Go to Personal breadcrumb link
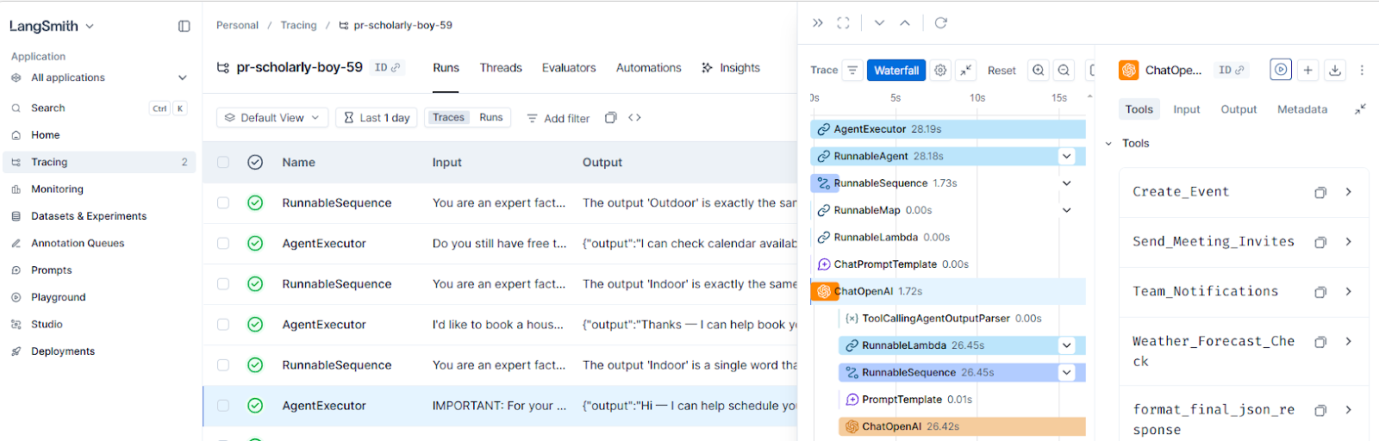The width and height of the screenshot is (1379, 441). (237, 25)
